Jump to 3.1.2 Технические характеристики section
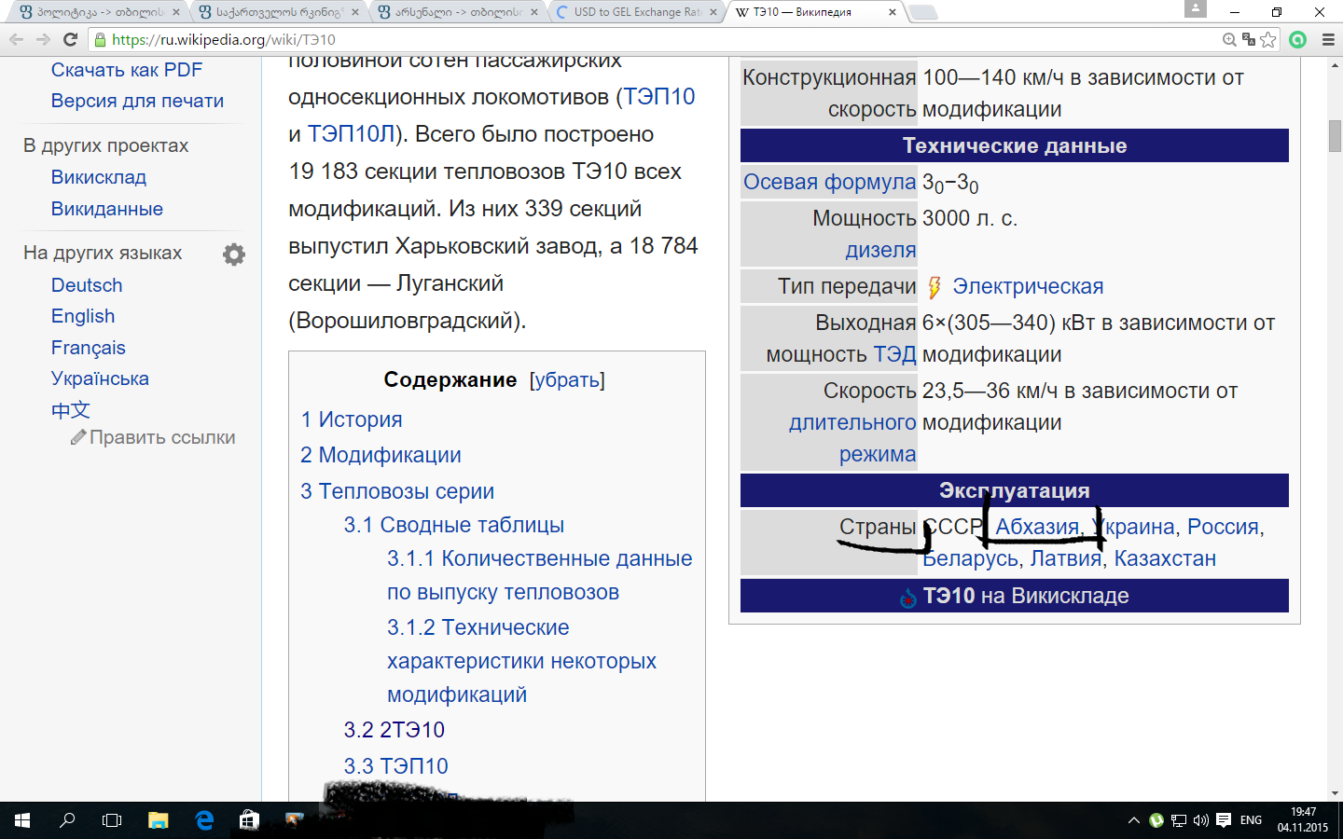This screenshot has height=839, width=1343. coord(522,661)
